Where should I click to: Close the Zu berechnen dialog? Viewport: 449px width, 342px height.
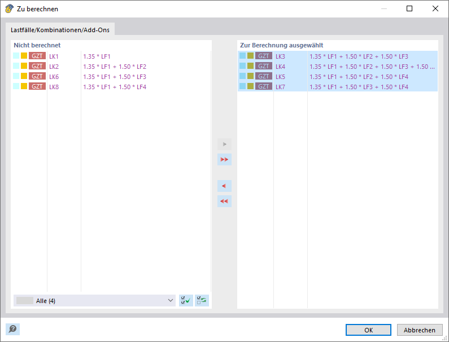coord(435,8)
